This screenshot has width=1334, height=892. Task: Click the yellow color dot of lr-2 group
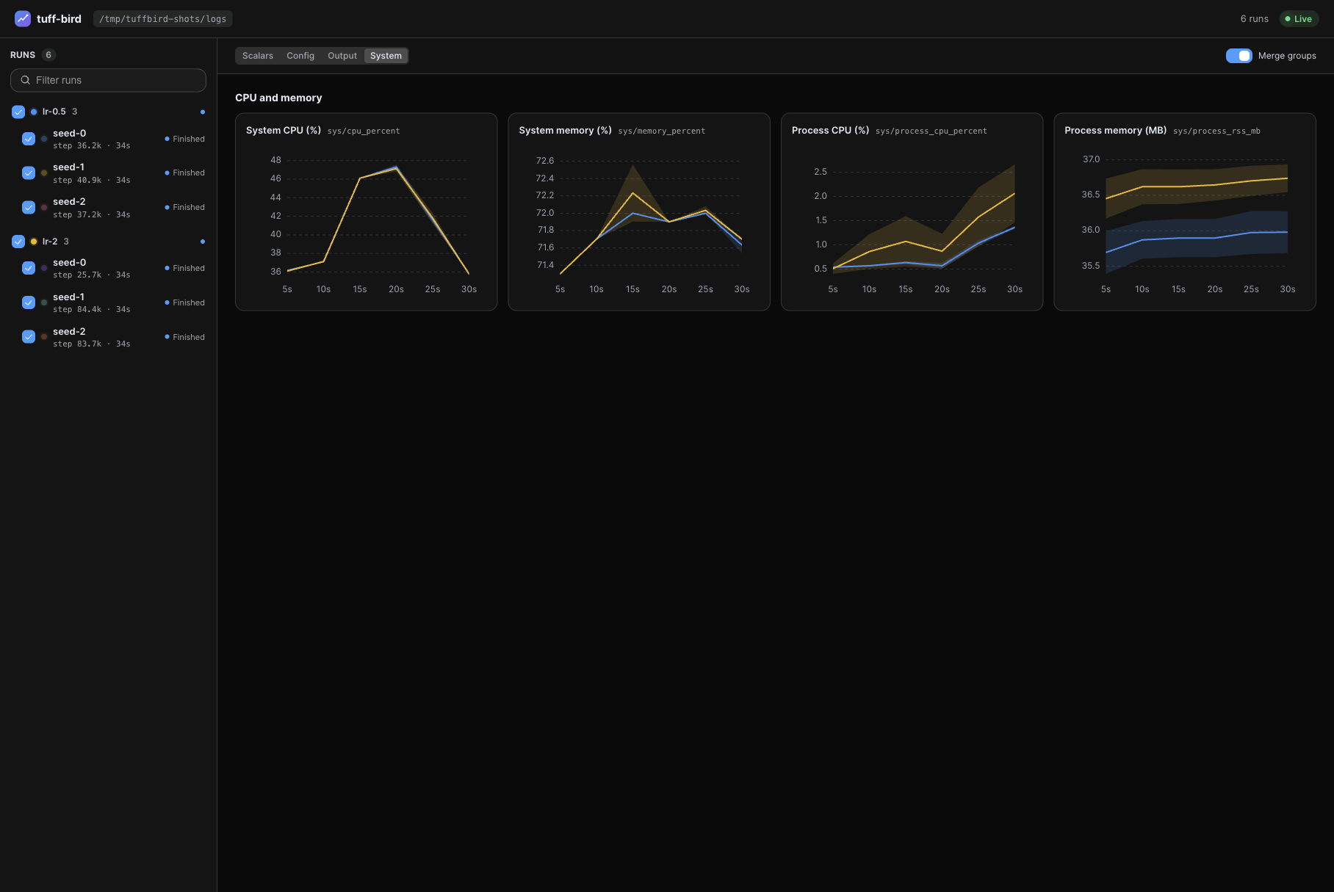tap(34, 242)
